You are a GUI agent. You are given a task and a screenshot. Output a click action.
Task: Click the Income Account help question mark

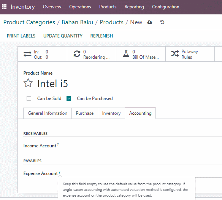point(58,144)
